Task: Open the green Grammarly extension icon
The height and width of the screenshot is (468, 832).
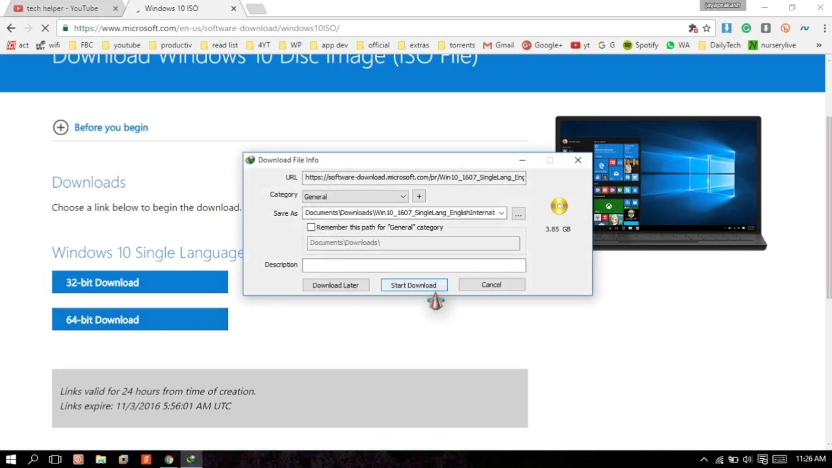Action: tap(746, 28)
